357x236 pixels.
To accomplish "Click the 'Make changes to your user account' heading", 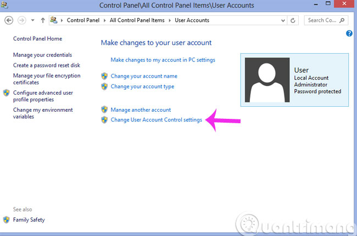I will [156, 43].
